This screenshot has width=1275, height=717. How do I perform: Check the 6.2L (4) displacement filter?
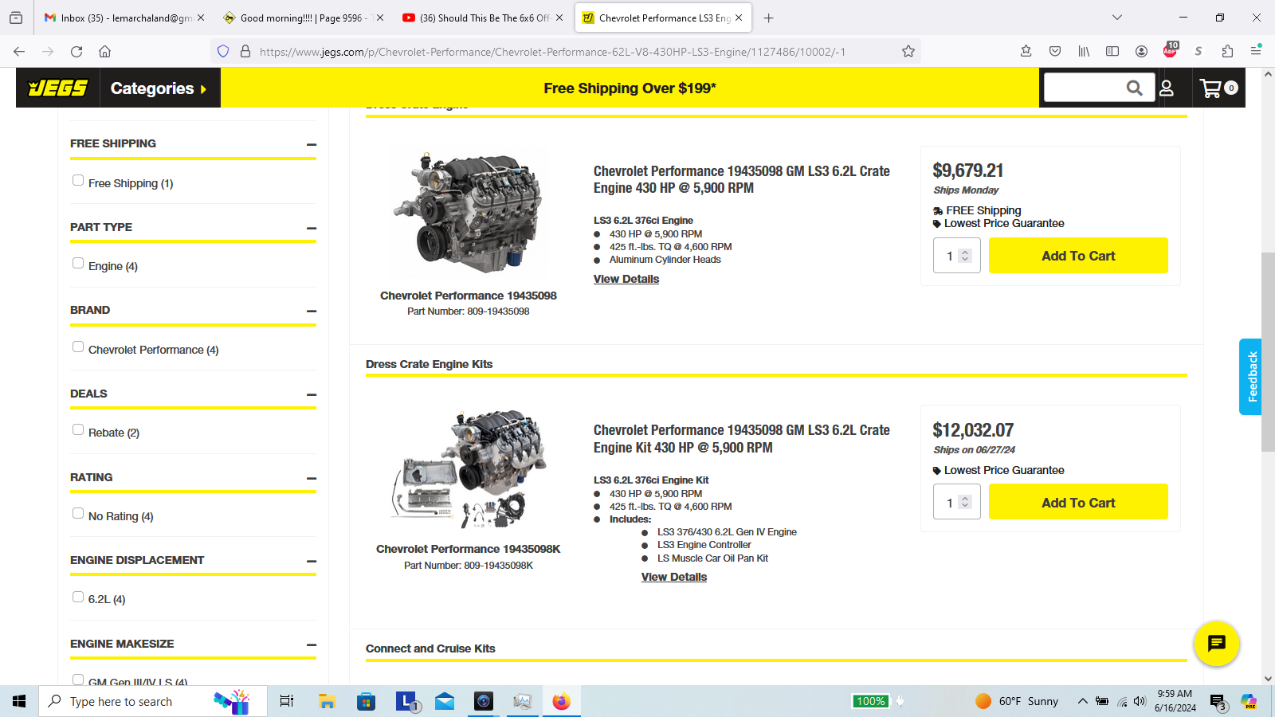click(x=78, y=596)
